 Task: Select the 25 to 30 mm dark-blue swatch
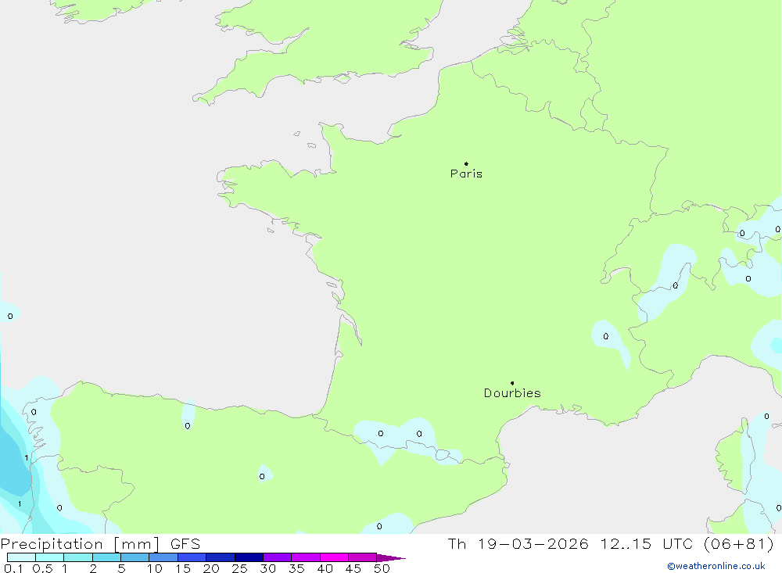pos(249,557)
